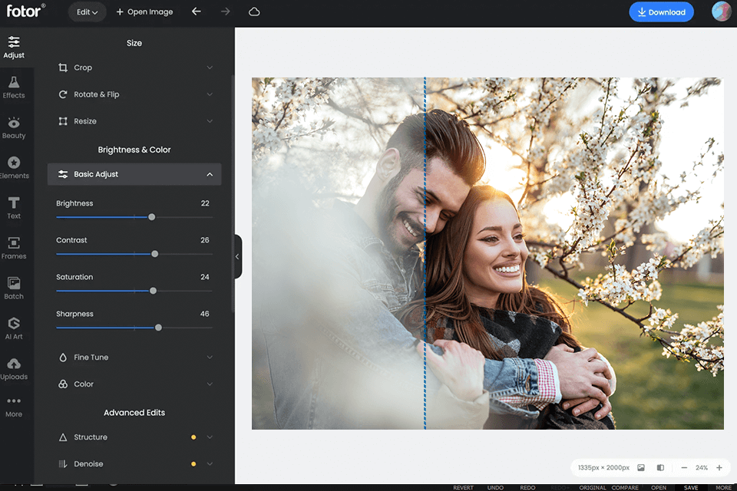Select the Text tool
Screen dimensions: 737x491
click(x=14, y=207)
